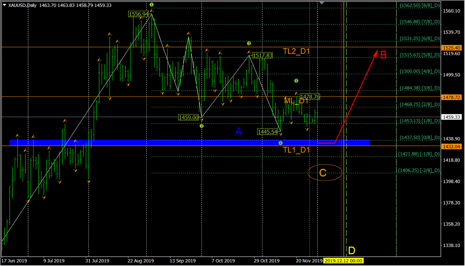Select the orange letter C in the ellipse
The image size is (465, 266).
point(323,173)
